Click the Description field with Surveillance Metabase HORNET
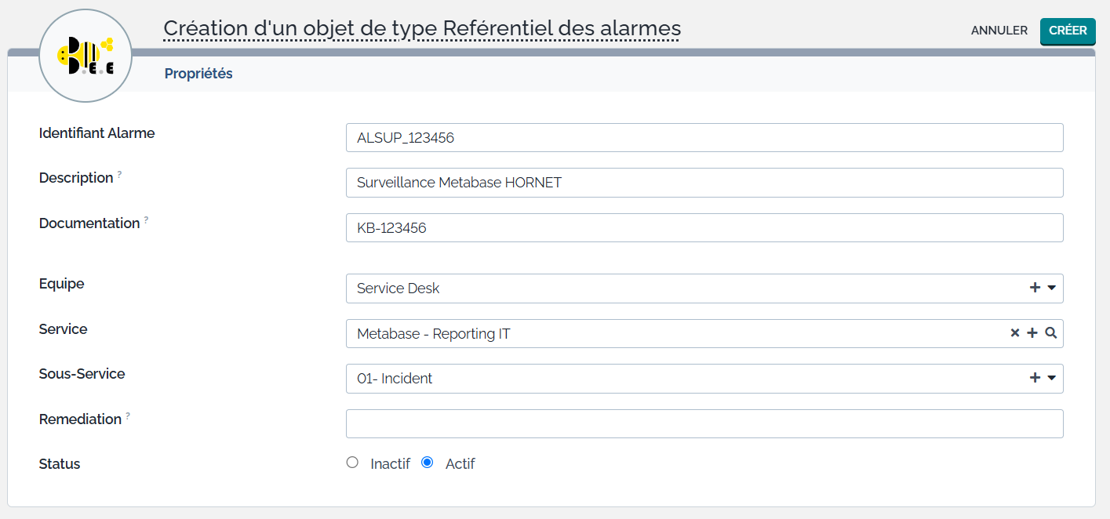The image size is (1110, 519). 704,183
